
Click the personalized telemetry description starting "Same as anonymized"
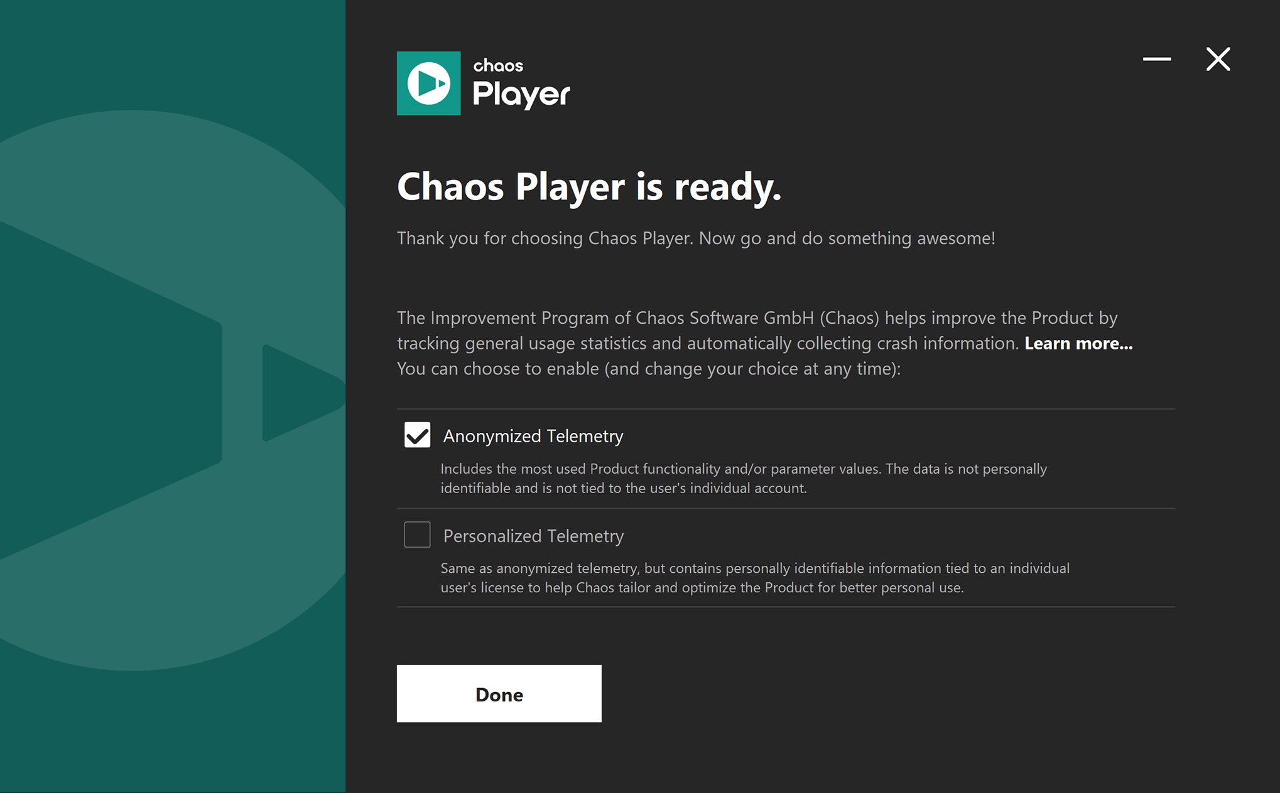click(x=755, y=578)
